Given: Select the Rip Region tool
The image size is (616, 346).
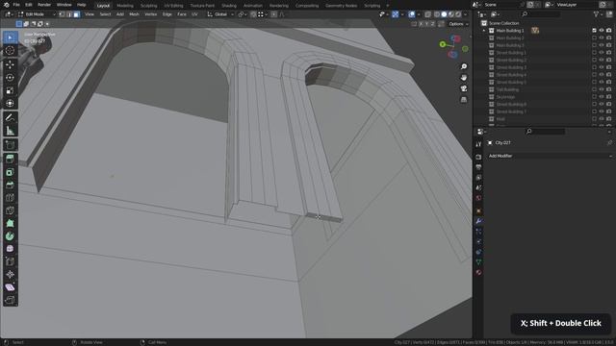Looking at the screenshot, I should (x=11, y=301).
